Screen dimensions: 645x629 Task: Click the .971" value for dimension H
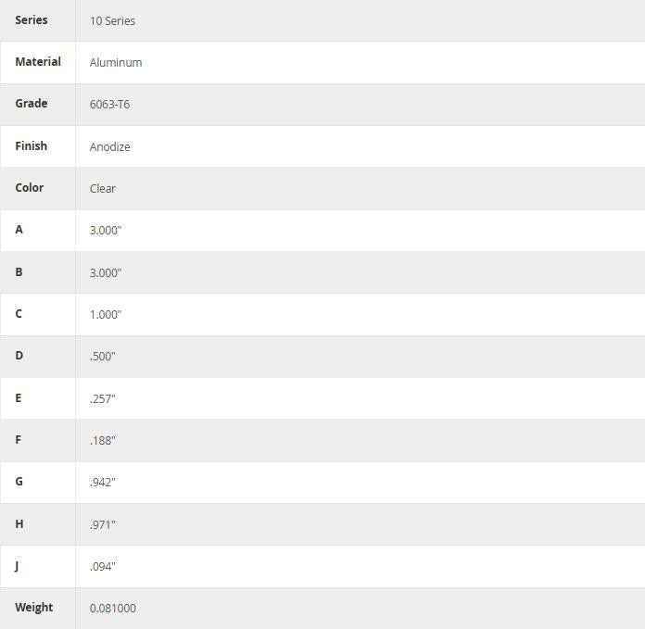coord(103,524)
